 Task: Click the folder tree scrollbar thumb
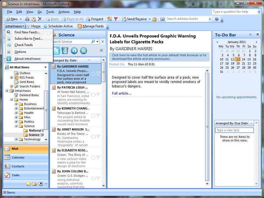click(x=46, y=110)
